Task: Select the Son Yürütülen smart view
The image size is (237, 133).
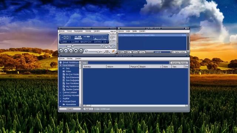Action: tap(72, 83)
